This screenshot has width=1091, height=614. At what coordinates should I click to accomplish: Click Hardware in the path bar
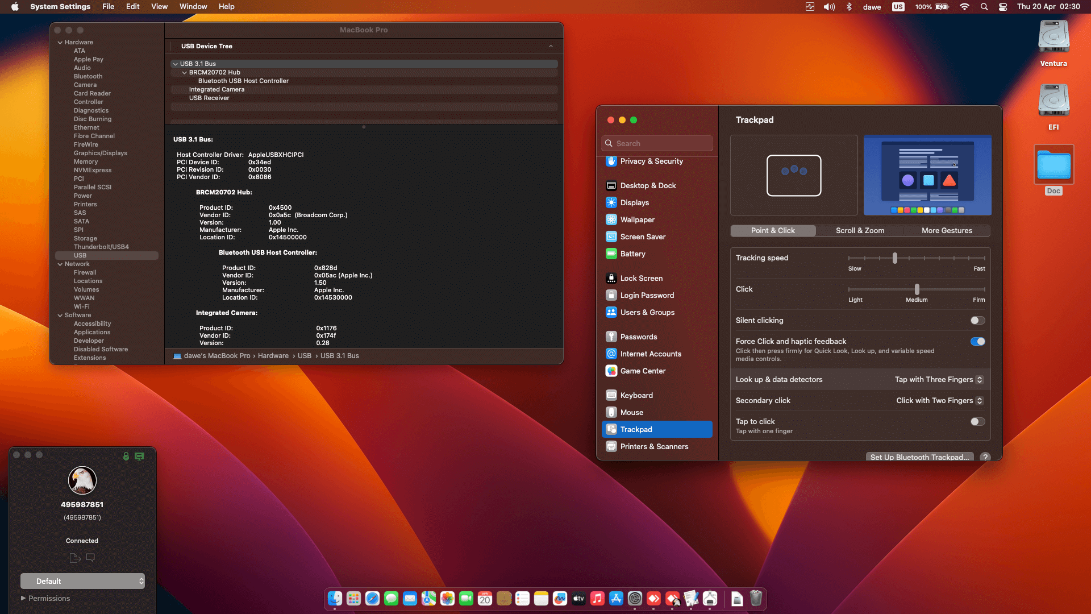(x=273, y=356)
